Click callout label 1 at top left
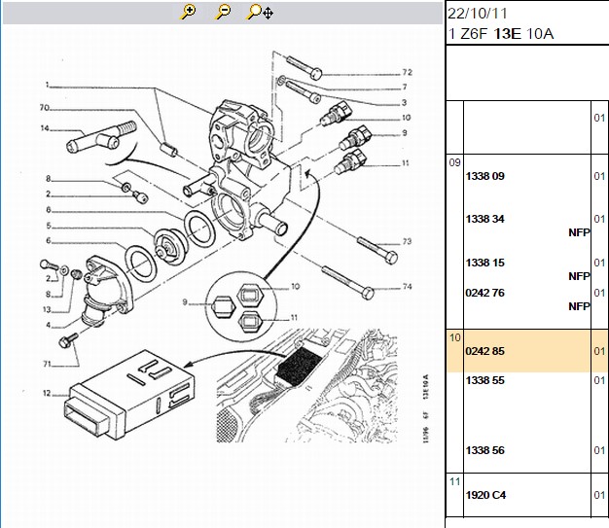Viewport: 609px width, 528px height. point(48,85)
